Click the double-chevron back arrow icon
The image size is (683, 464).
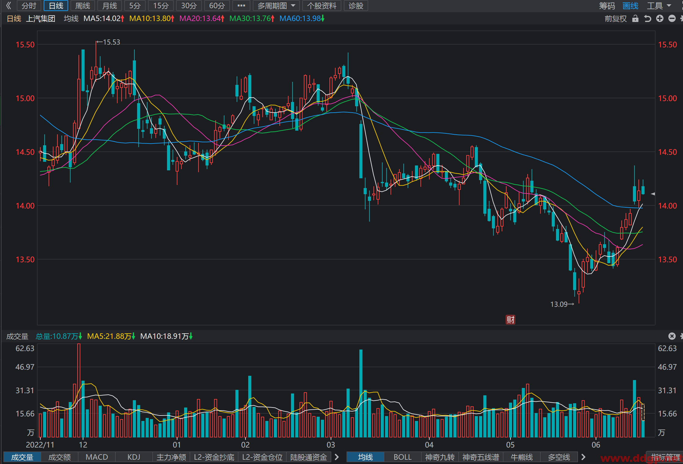coord(9,5)
